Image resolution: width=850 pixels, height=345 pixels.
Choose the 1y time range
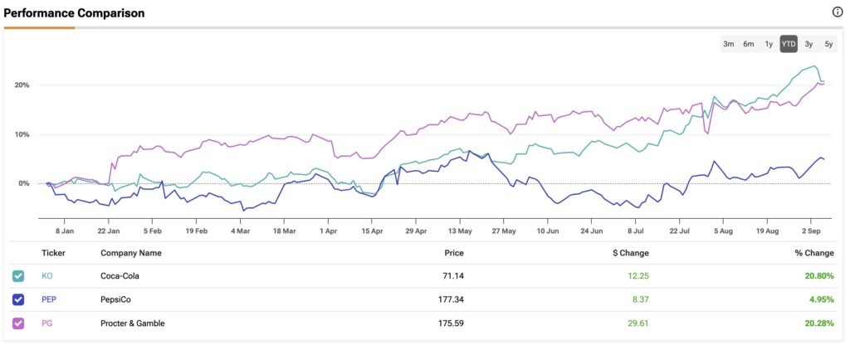tap(769, 44)
